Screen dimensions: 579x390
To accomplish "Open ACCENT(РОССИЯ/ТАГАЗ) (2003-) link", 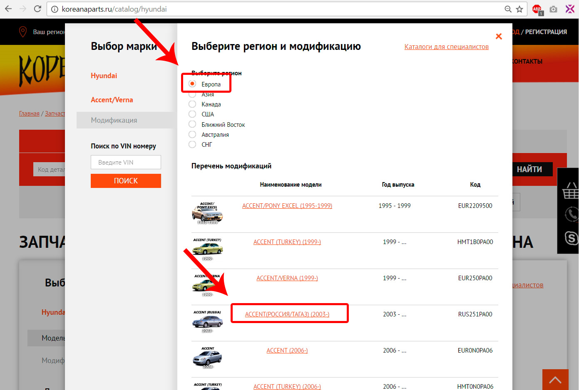I will pos(287,314).
